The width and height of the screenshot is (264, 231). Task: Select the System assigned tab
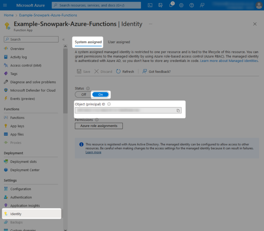(88, 42)
